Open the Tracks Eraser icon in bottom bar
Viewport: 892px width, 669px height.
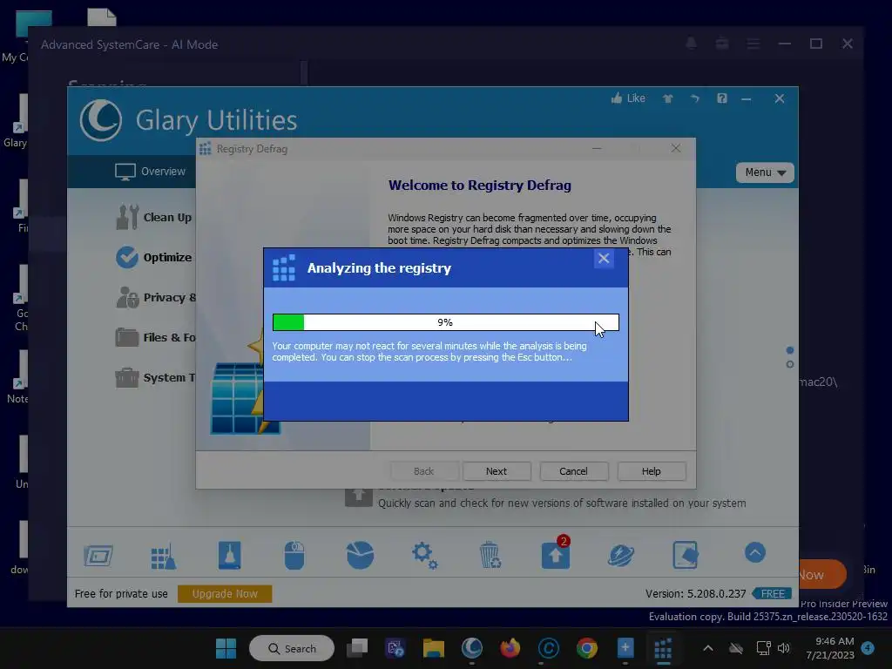click(x=229, y=555)
